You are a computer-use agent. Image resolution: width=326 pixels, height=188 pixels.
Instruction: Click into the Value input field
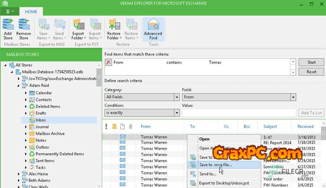239,113
